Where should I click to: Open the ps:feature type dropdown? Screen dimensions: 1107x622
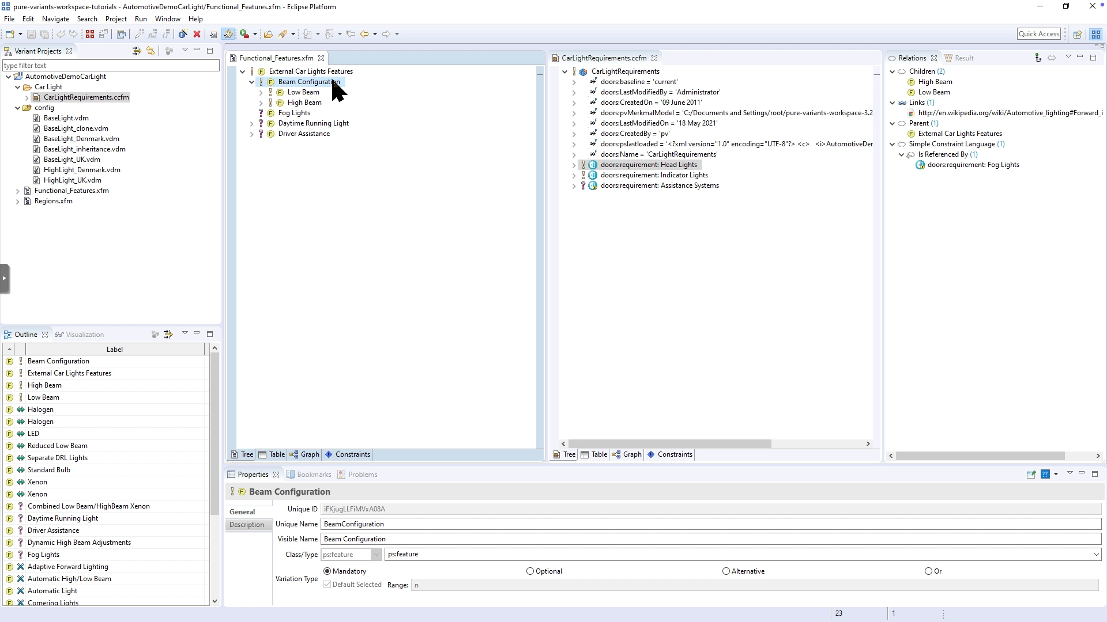1096,554
